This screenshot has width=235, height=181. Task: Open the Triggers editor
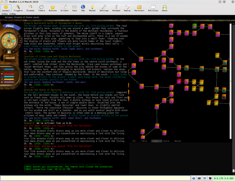tap(18, 8)
